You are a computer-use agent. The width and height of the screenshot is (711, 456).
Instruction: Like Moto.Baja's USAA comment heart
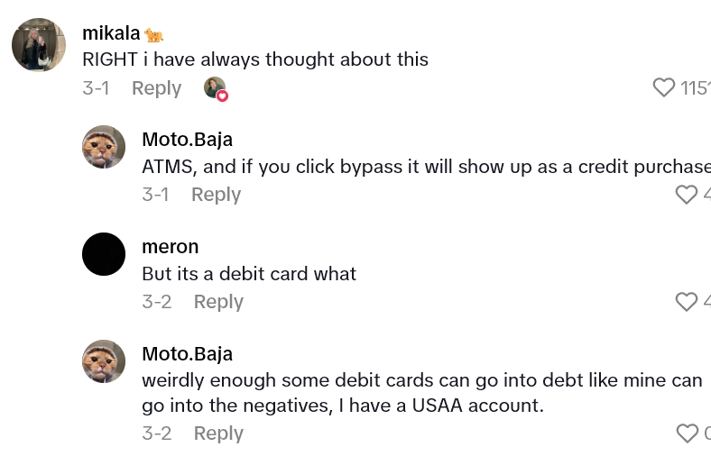point(687,433)
